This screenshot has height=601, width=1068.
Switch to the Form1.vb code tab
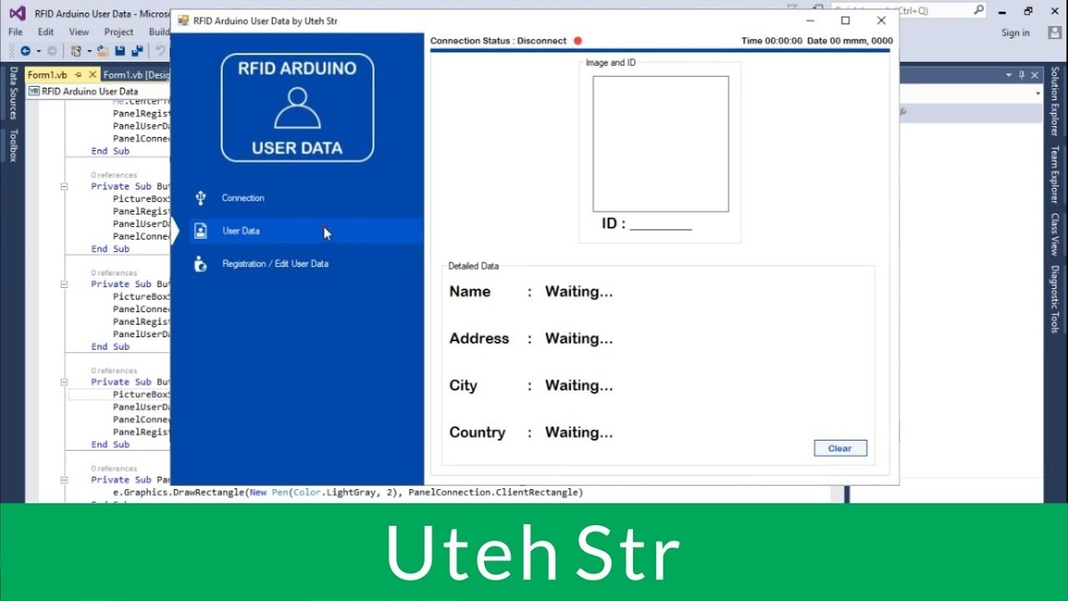tap(48, 74)
